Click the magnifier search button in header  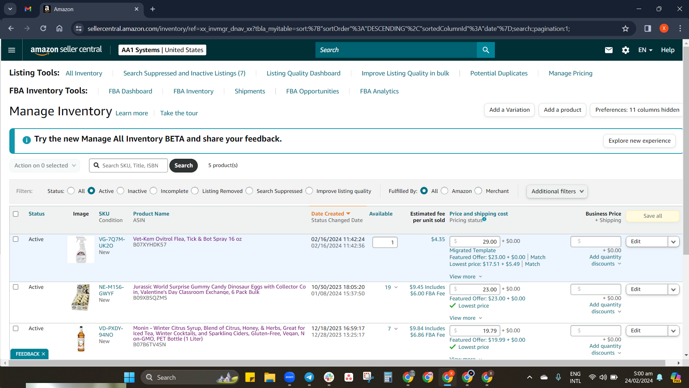coord(486,50)
